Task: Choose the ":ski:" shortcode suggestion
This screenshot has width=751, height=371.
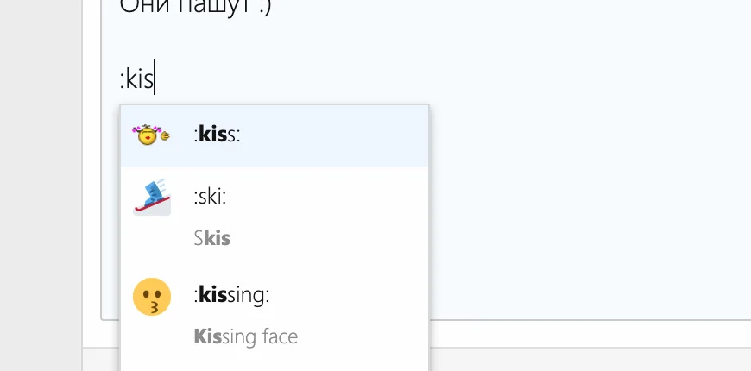Action: point(210,197)
